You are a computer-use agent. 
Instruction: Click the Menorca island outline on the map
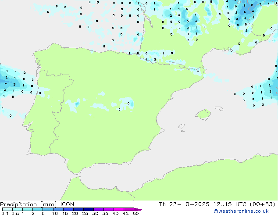tap(219, 108)
